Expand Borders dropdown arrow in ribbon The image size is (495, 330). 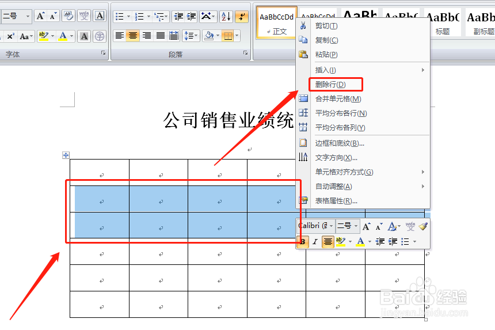[x=237, y=36]
